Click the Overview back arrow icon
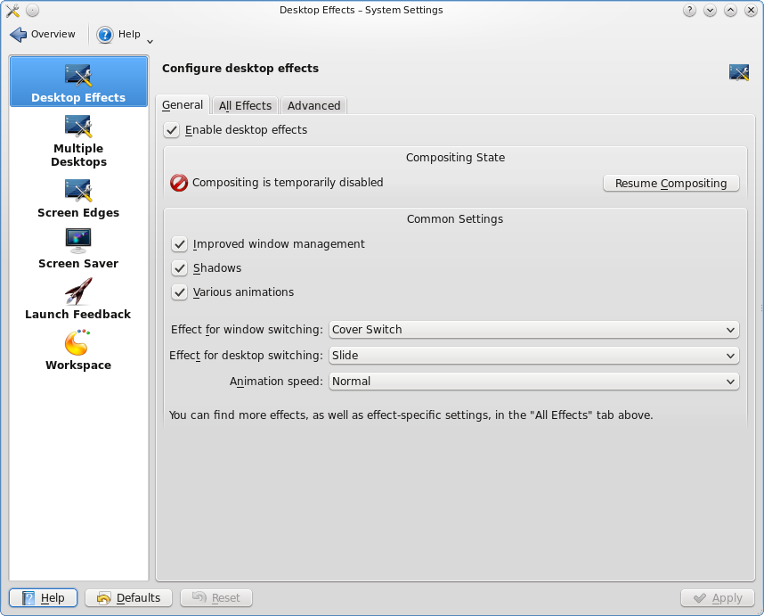The width and height of the screenshot is (764, 616). (19, 35)
